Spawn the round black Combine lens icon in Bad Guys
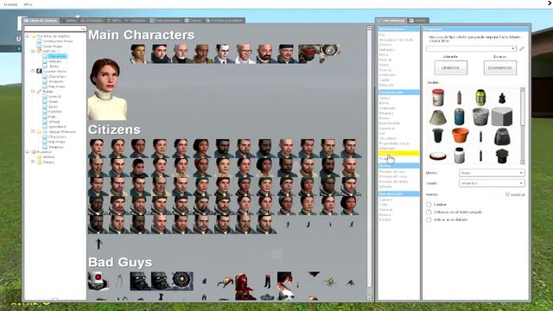Screen dimensions: 553x311 182,281
